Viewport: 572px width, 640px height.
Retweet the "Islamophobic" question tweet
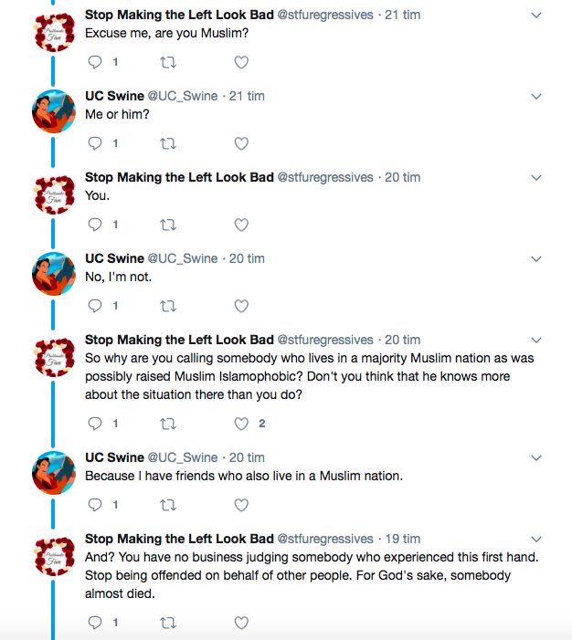click(168, 425)
